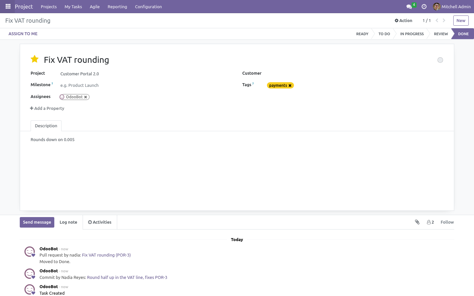Set stage to To Do

click(384, 34)
